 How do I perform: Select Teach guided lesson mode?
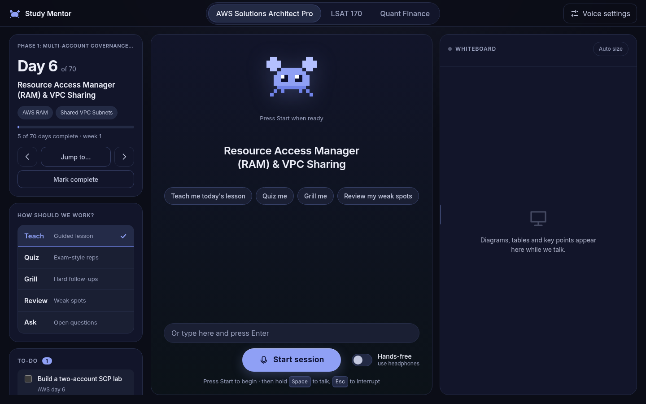coord(76,236)
